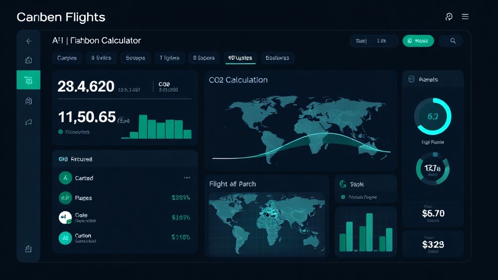Click the Plupes row avatar icon
The height and width of the screenshot is (280, 498).
(66, 198)
